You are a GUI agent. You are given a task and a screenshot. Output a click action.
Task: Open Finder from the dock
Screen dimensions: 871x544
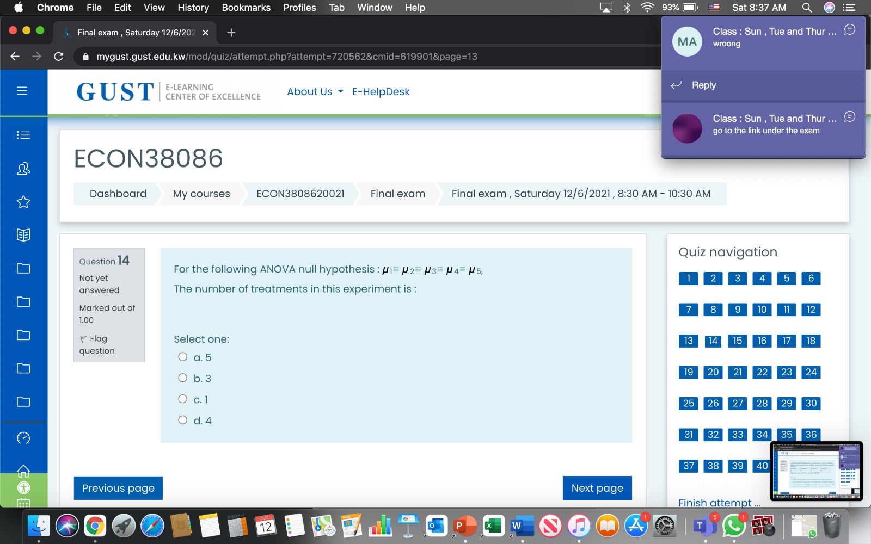coord(38,526)
